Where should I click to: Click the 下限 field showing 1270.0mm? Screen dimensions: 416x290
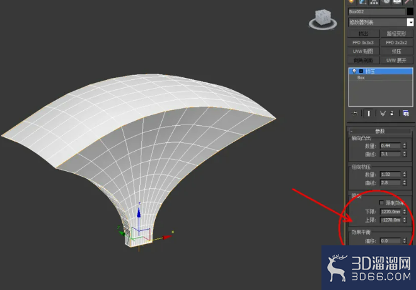[391, 211]
